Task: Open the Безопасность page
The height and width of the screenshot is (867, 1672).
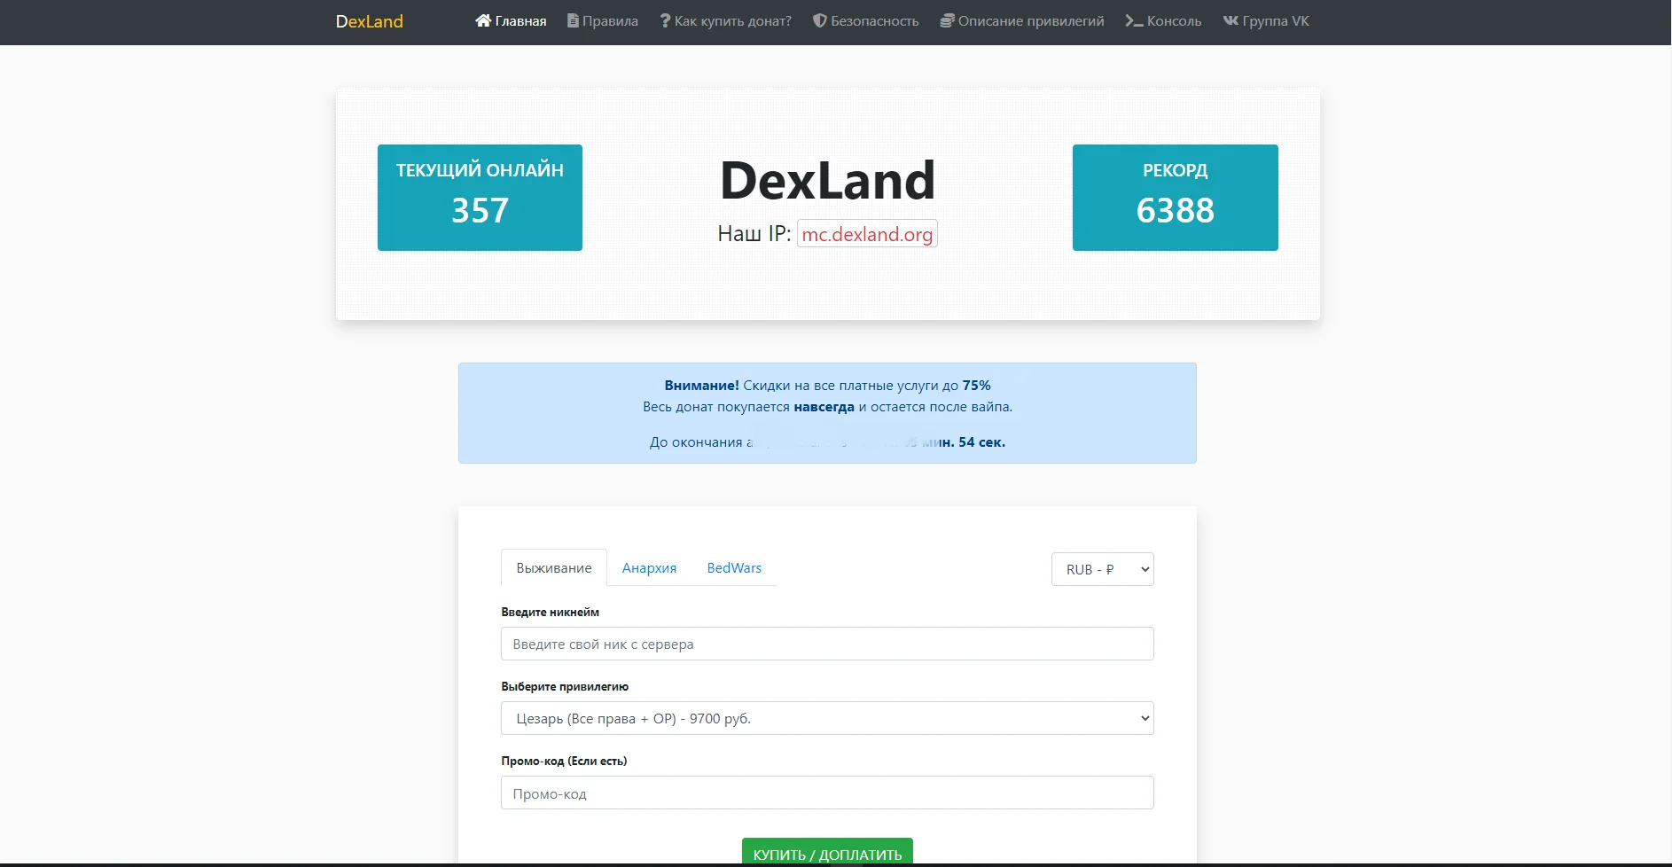Action: coord(866,21)
